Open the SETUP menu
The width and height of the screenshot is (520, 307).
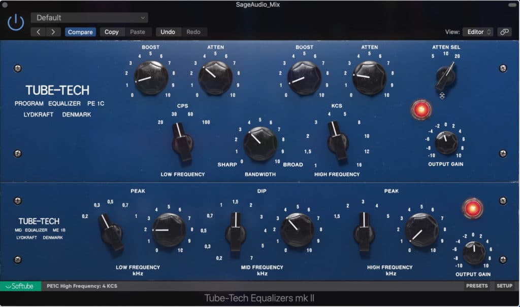tap(504, 286)
